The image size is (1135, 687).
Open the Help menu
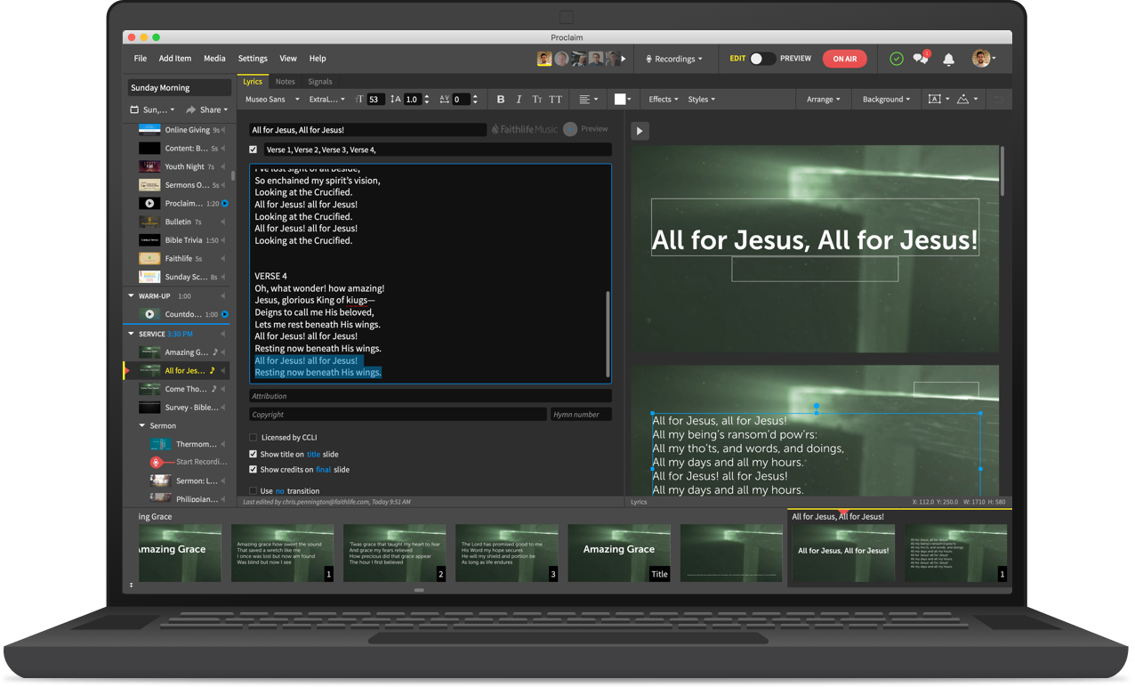(318, 59)
